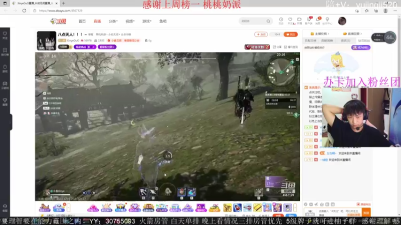Expand the left sidebar handle
401x225 pixels.
tap(11, 122)
